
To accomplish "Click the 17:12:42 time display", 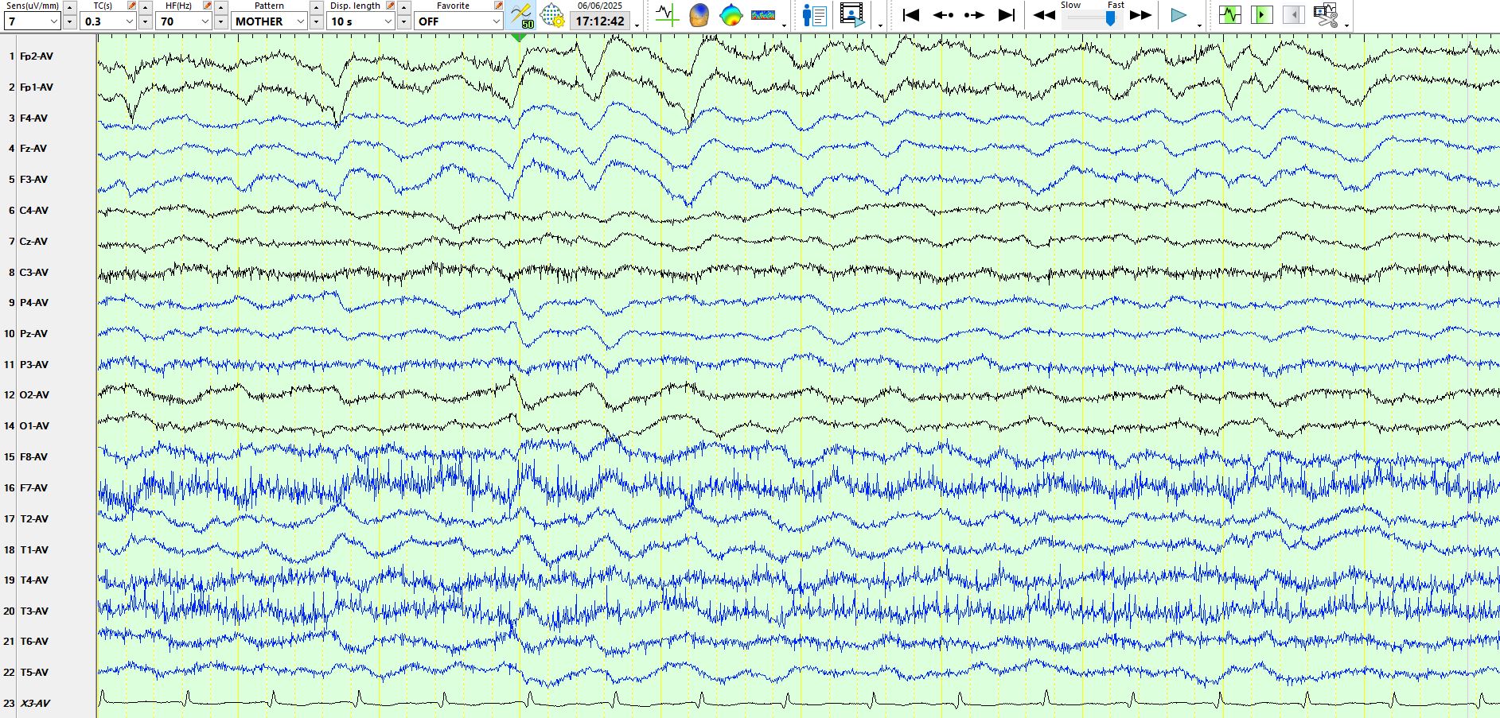I will tap(600, 21).
